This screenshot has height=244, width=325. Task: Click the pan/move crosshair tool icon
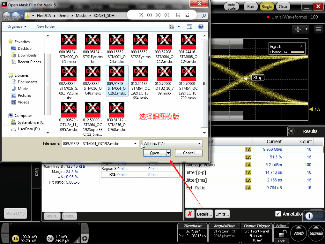click(x=298, y=29)
